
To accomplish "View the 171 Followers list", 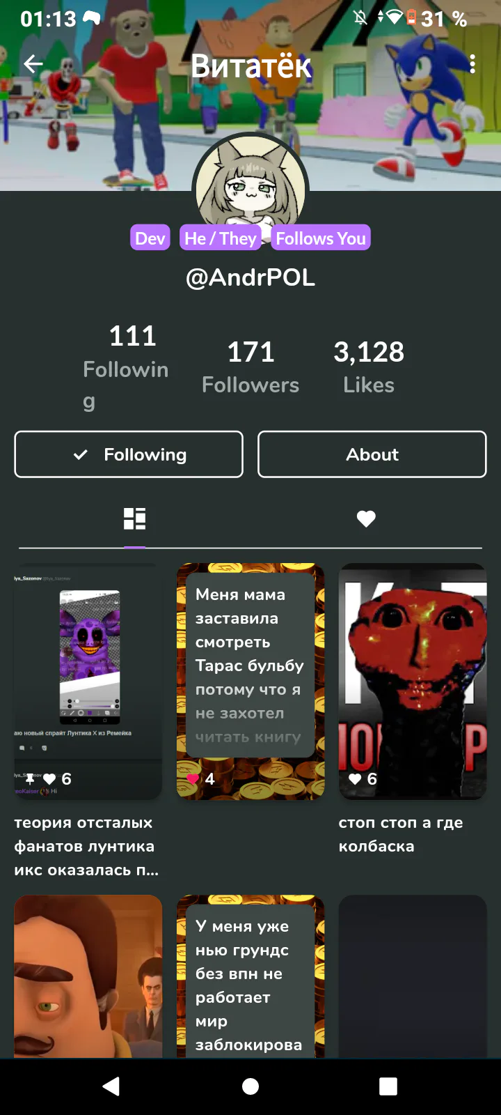I will point(250,367).
